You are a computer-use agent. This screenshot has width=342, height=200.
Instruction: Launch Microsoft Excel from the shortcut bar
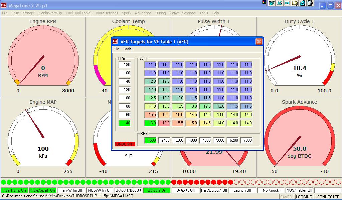[279, 3]
